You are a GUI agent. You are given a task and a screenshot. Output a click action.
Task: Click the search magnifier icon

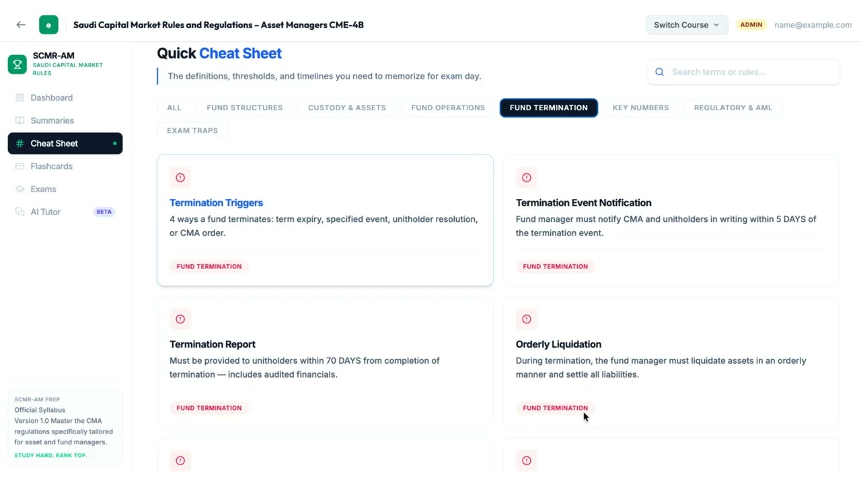(659, 72)
